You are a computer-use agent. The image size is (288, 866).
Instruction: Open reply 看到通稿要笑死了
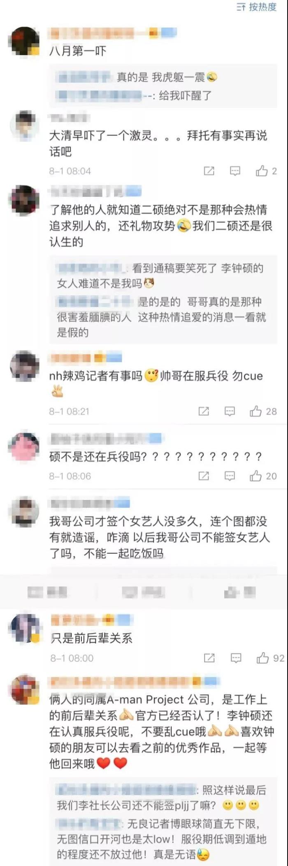[x=160, y=276]
